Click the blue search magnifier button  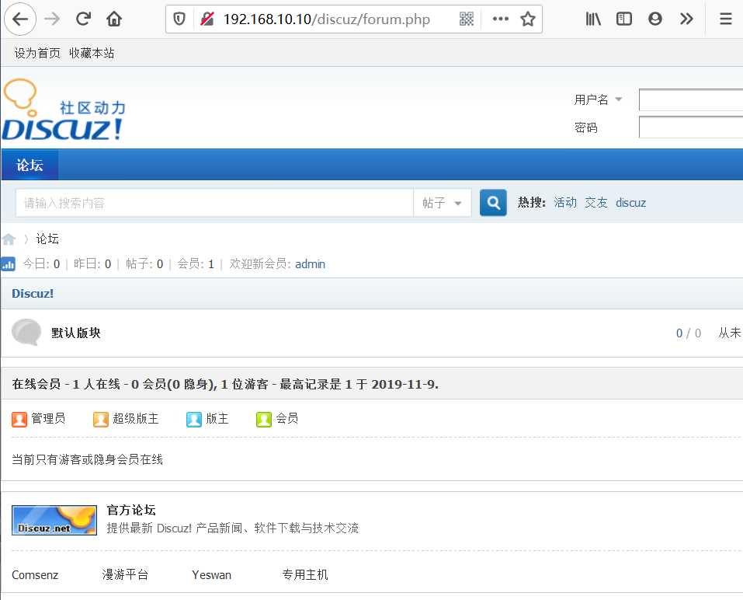(x=493, y=203)
